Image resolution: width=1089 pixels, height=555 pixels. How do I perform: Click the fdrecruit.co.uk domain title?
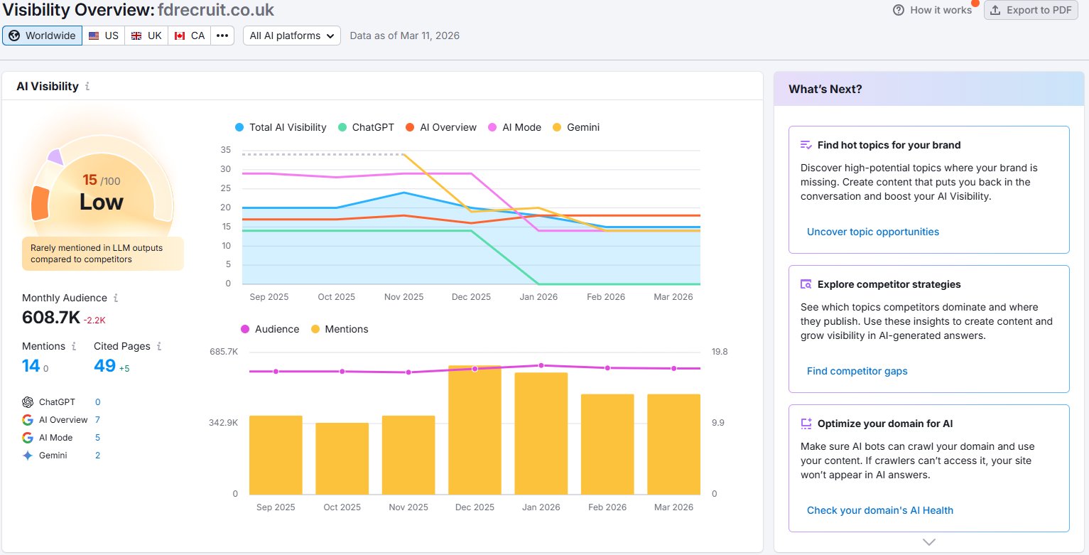(216, 10)
